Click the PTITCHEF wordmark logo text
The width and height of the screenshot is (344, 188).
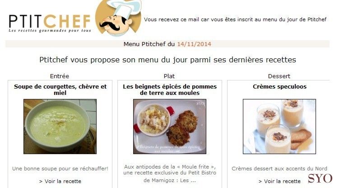[x=50, y=21]
